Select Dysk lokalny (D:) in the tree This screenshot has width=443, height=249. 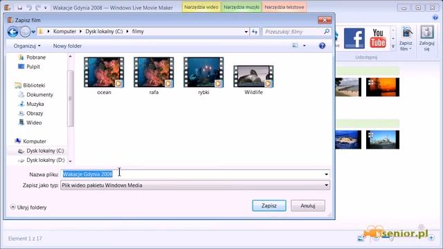42,160
